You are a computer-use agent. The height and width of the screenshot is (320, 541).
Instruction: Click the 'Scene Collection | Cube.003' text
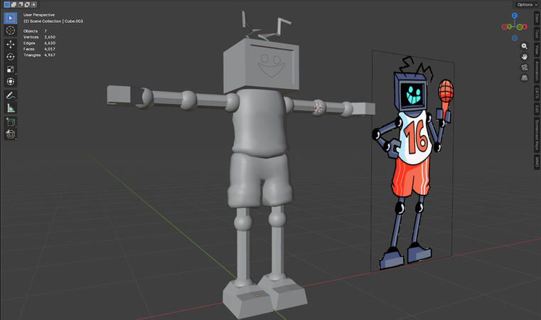[x=57, y=21]
